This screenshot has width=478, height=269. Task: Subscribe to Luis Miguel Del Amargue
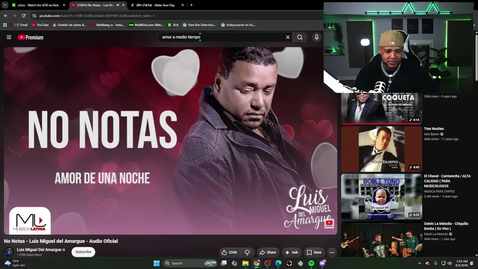coord(83,252)
